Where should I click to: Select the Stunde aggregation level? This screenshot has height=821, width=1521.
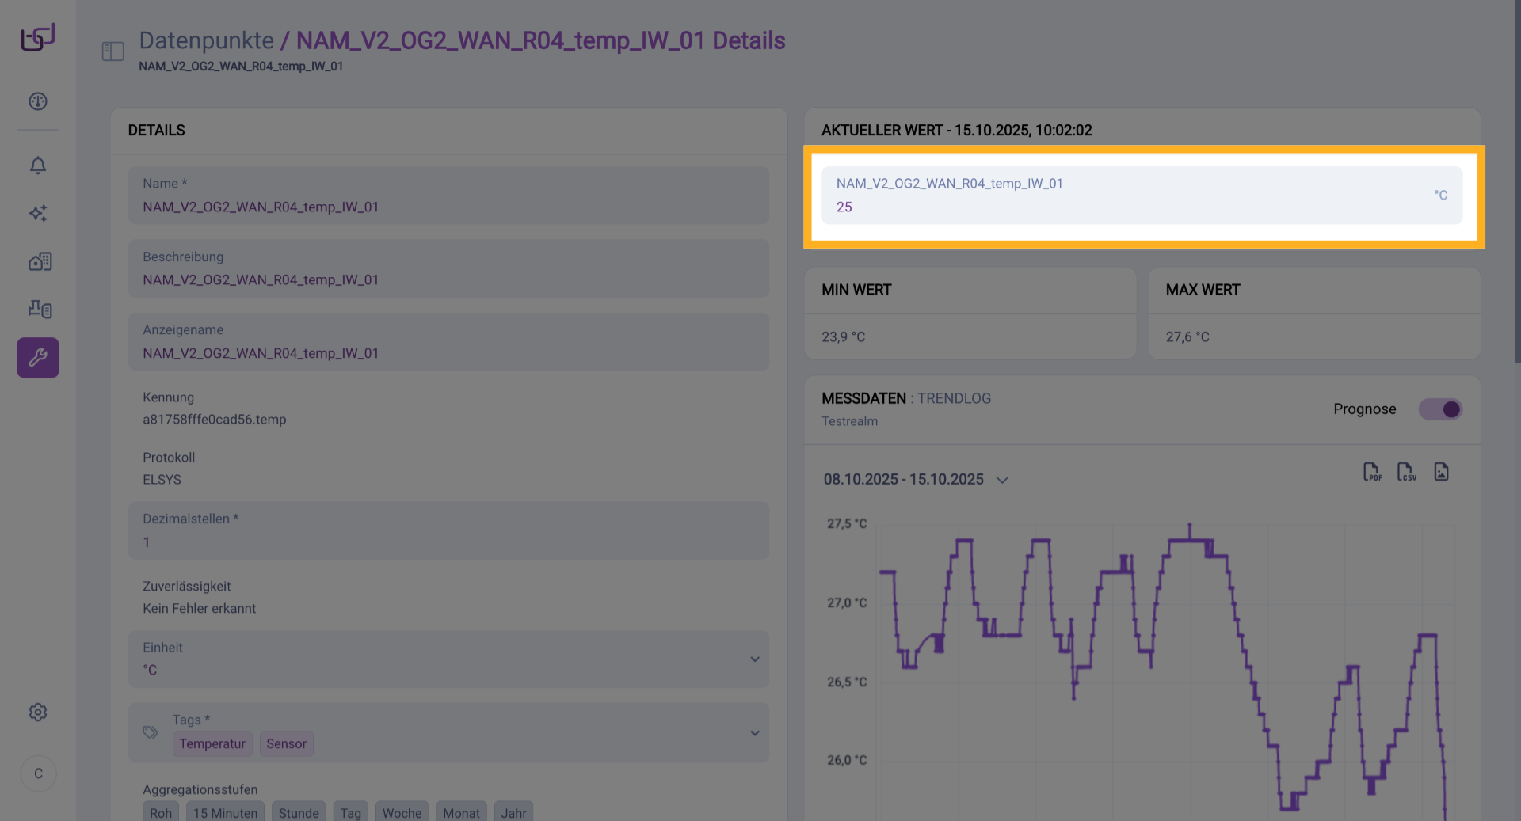coord(299,812)
